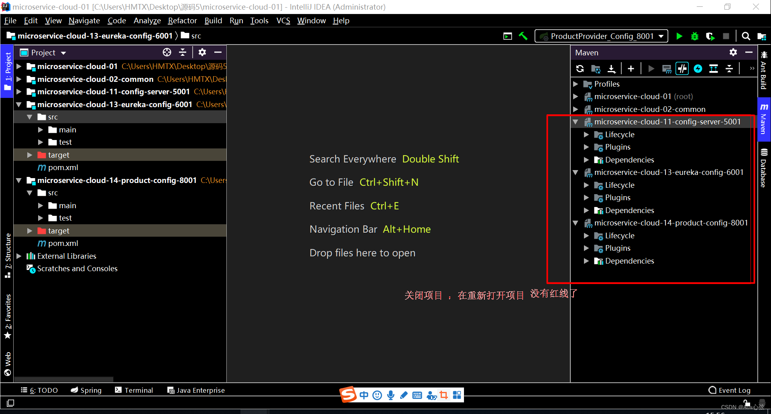Open the File menu

click(x=10, y=20)
